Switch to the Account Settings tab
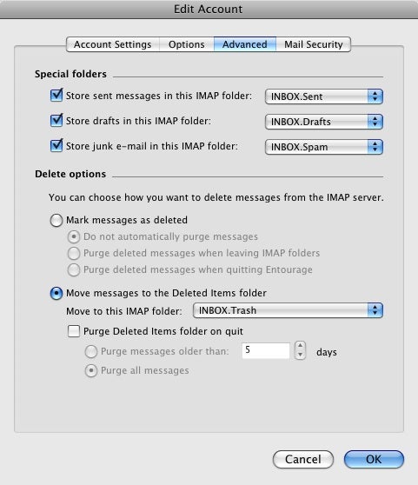418x485 pixels. tap(113, 44)
